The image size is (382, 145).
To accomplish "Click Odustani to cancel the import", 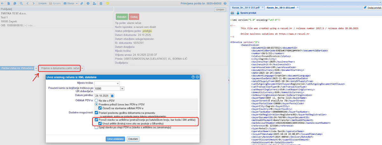I will pyautogui.click(x=133, y=139).
